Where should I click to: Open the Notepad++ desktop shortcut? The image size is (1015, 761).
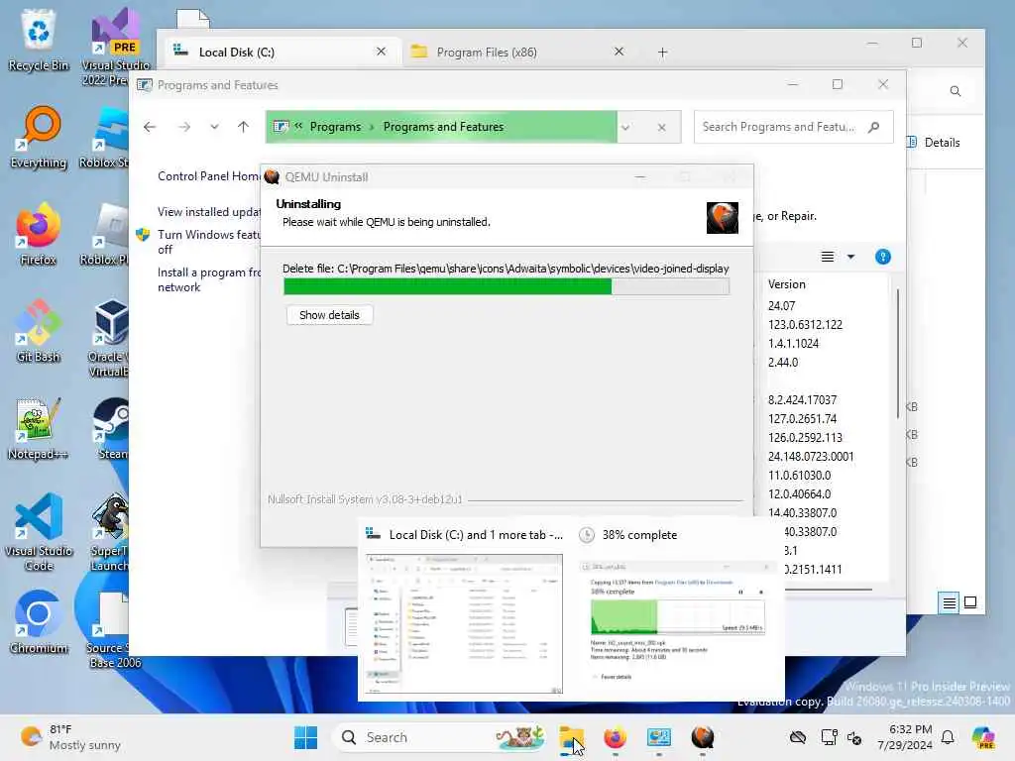coord(39,428)
